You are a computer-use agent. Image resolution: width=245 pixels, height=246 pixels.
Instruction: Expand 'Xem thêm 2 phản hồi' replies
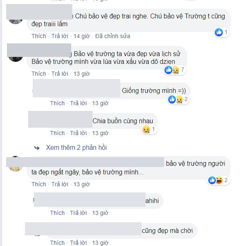[76, 148]
